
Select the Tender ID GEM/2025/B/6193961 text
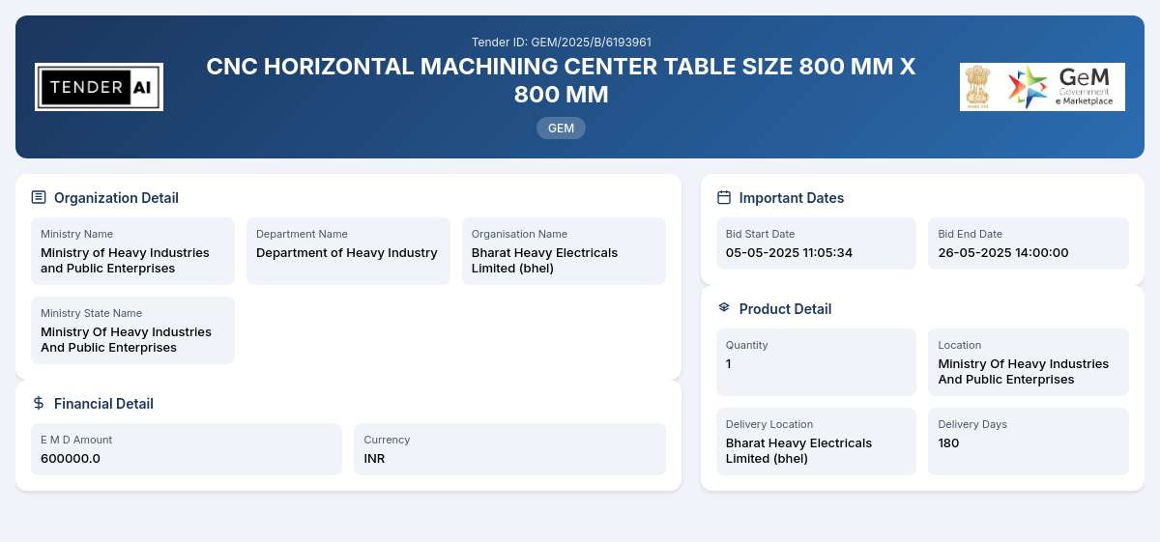click(x=561, y=43)
